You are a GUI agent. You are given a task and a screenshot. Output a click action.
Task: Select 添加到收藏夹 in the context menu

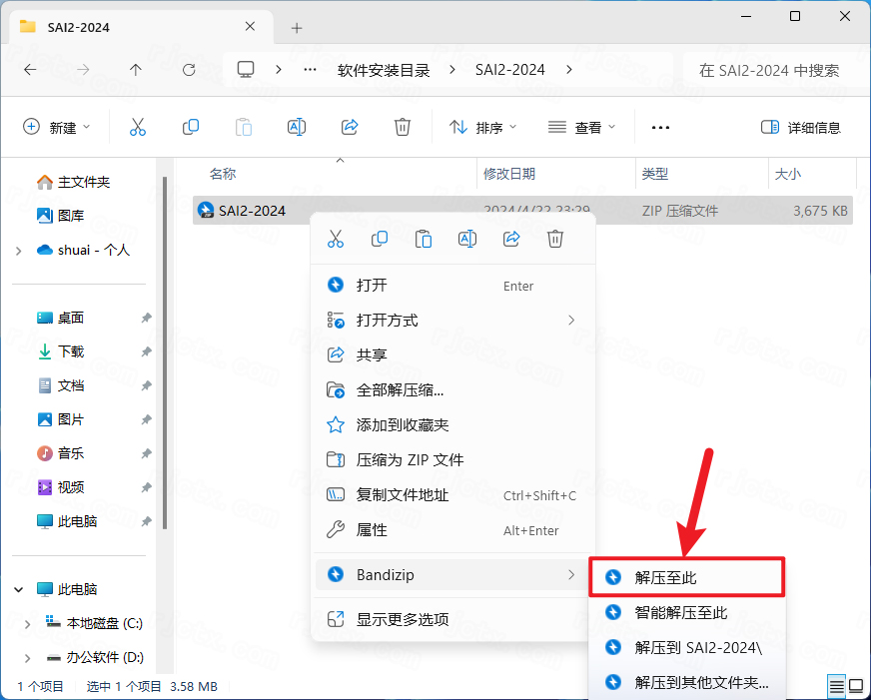coord(452,425)
